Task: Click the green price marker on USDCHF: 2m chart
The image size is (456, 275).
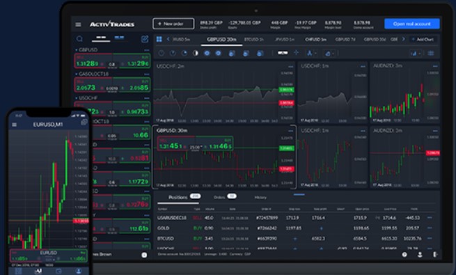Action: 286,90
